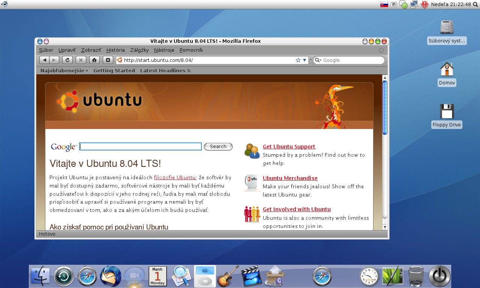Image resolution: width=480 pixels, height=288 pixels.
Task: Open the search engine selector dropdown
Action: (318, 60)
